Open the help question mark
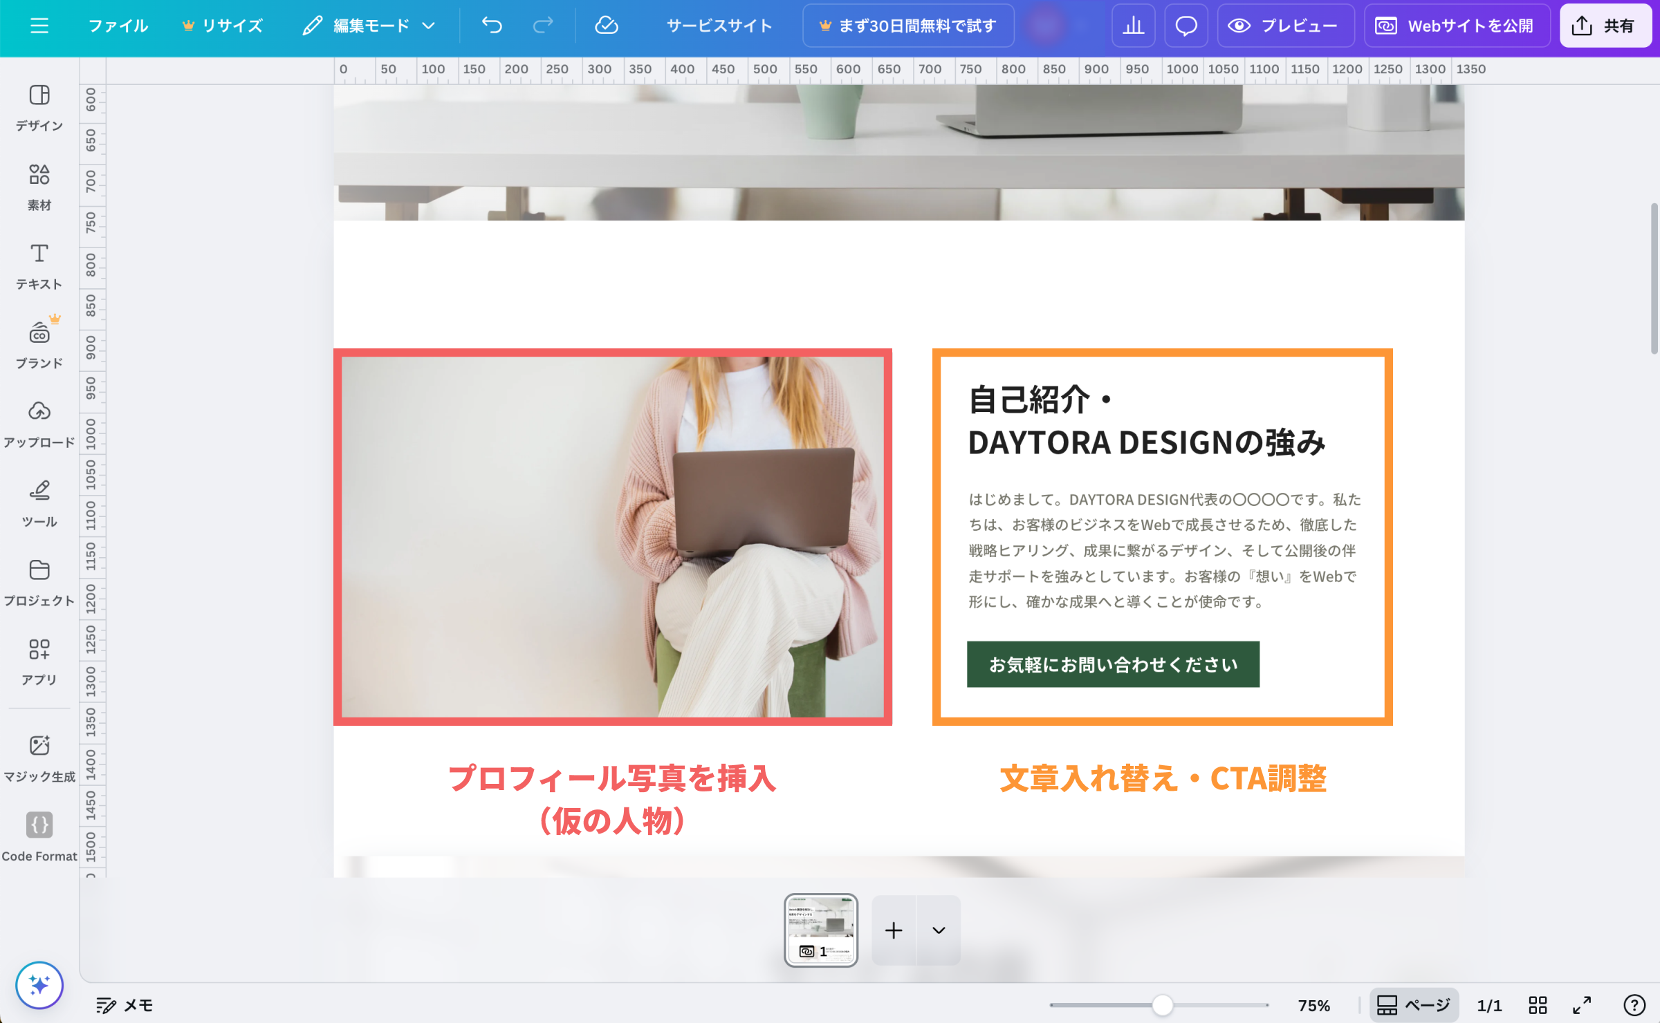 pyautogui.click(x=1634, y=1005)
